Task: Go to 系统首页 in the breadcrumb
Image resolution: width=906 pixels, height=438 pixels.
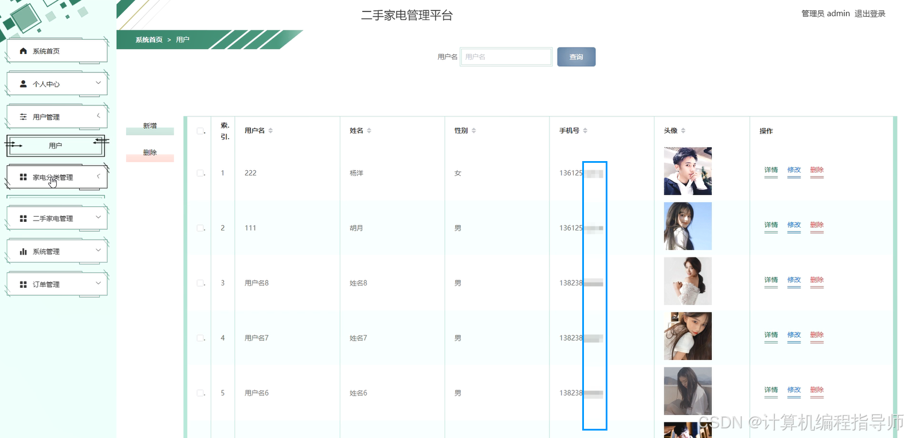Action: pyautogui.click(x=149, y=40)
